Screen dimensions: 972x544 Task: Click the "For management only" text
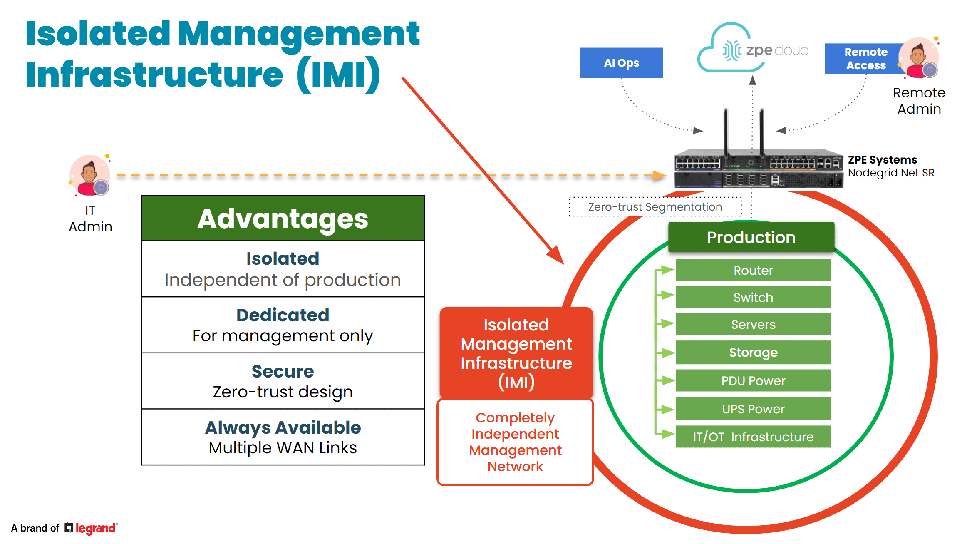(x=283, y=336)
